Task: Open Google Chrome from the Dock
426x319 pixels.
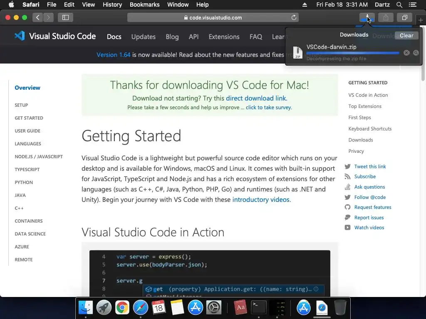Action: coord(122,308)
